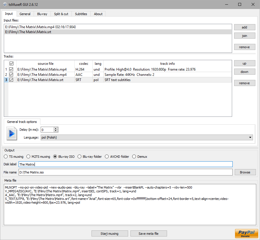Open the About tab
The height and width of the screenshot is (240, 260).
pyautogui.click(x=98, y=14)
